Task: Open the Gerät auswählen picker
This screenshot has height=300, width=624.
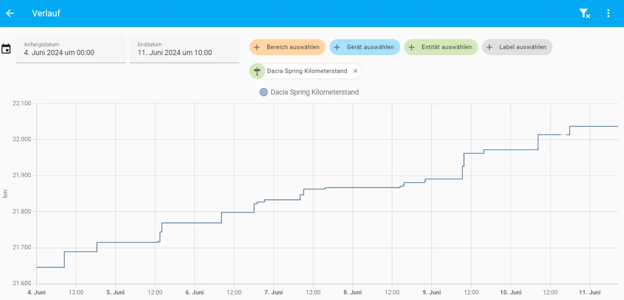Action: pos(365,47)
